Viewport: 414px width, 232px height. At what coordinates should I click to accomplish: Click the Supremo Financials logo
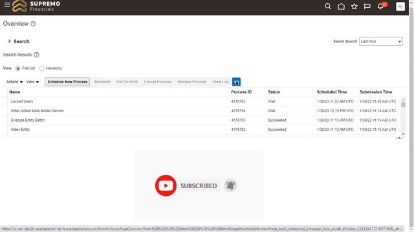36,6
